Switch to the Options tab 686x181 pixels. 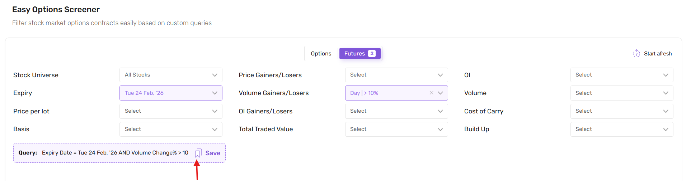[321, 54]
